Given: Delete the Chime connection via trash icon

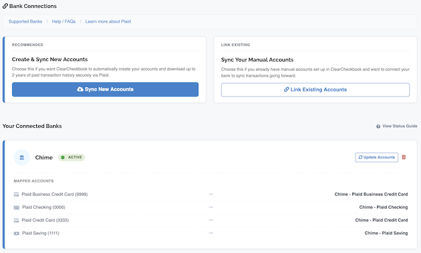Looking at the screenshot, I should [x=404, y=157].
